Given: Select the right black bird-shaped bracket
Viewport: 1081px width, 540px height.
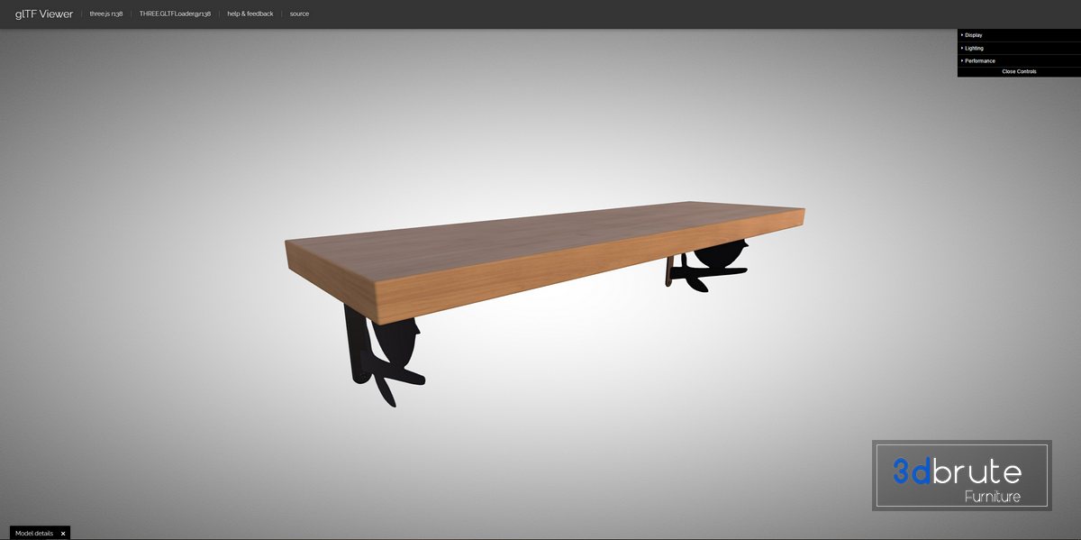Looking at the screenshot, I should (x=712, y=263).
